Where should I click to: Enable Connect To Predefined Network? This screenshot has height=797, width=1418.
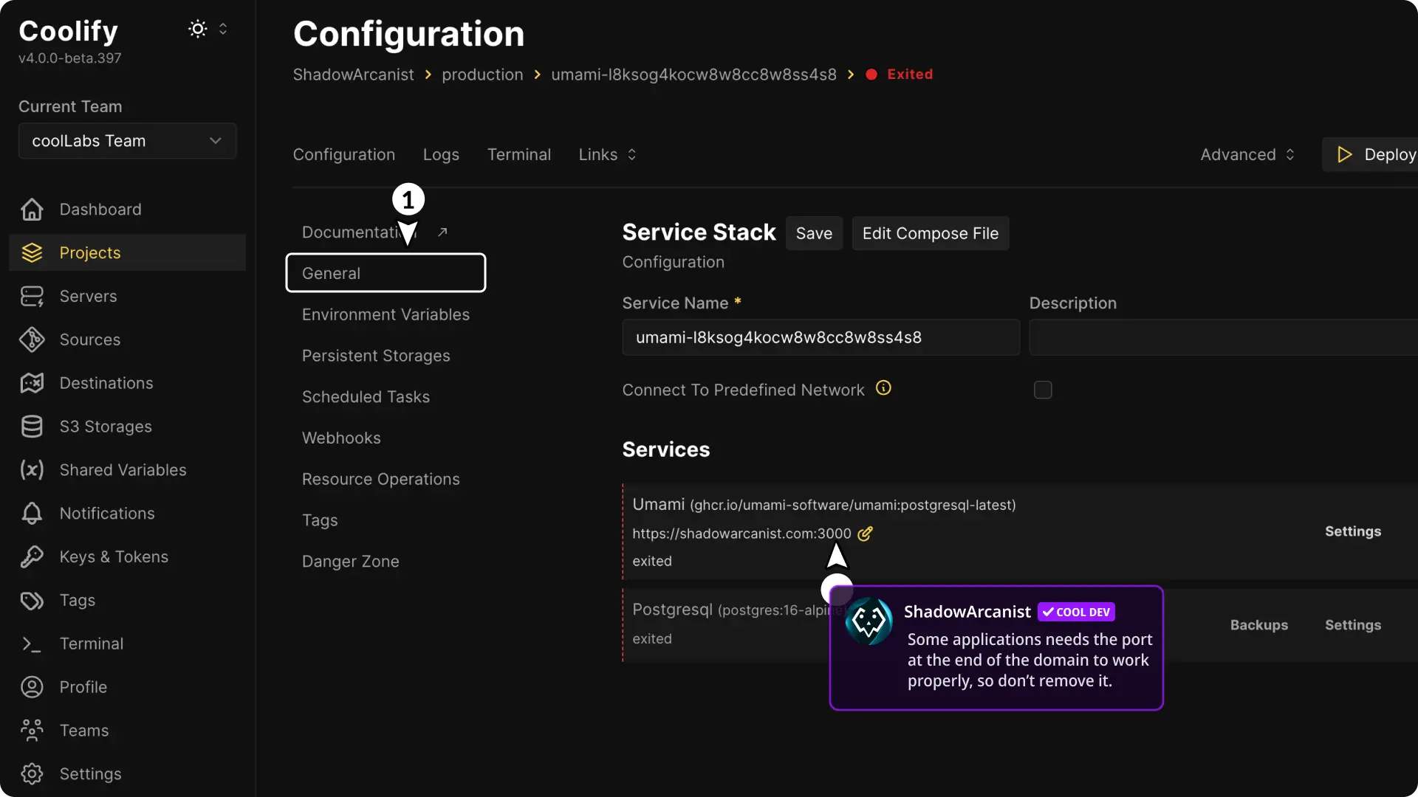[1042, 390]
